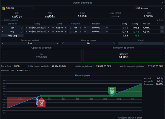Toggle Buy leg Call/Put with right arrow

point(81,32)
